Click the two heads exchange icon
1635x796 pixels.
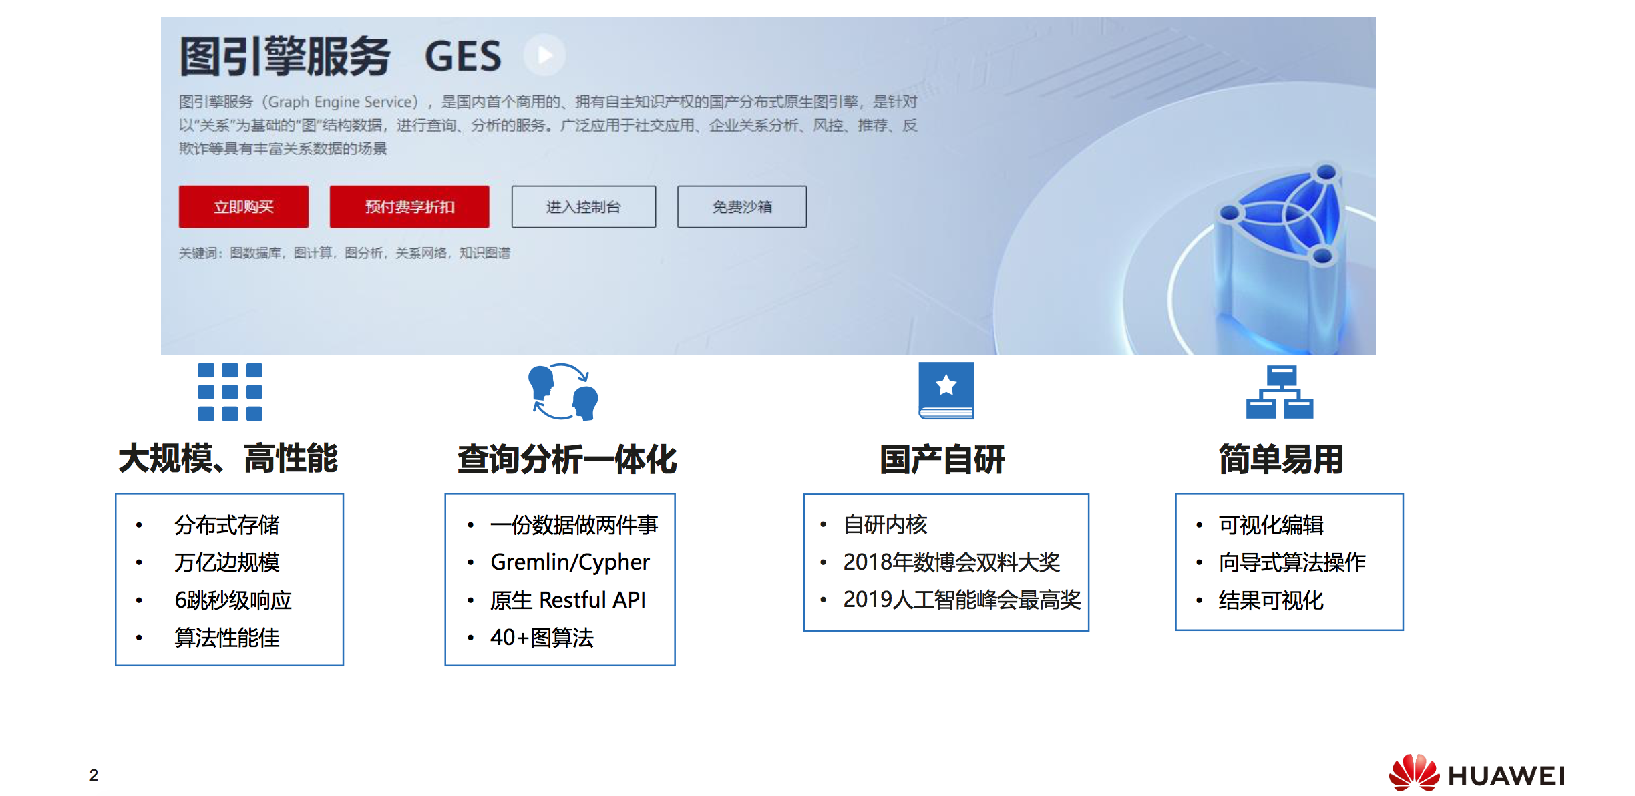pos(563,392)
